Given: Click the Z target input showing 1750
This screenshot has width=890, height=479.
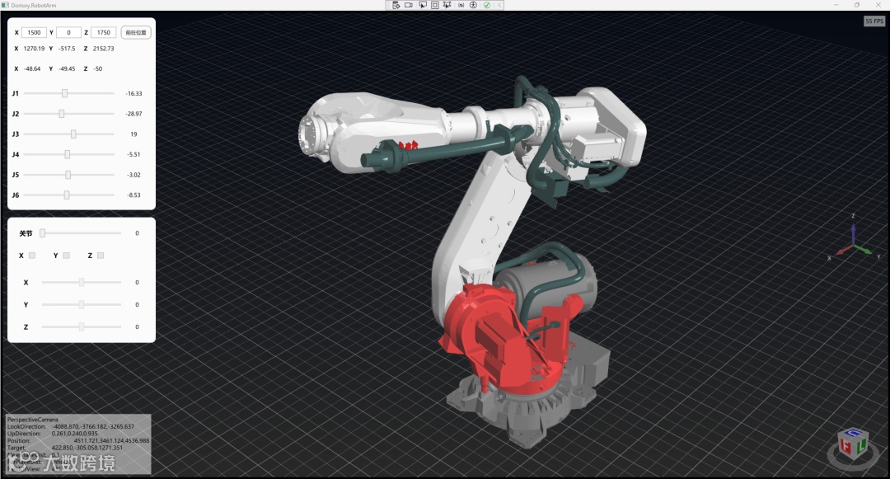Looking at the screenshot, I should [x=103, y=32].
